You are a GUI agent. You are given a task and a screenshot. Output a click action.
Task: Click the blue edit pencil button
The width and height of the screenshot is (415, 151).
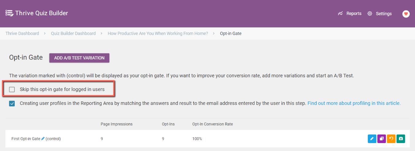pos(372,139)
